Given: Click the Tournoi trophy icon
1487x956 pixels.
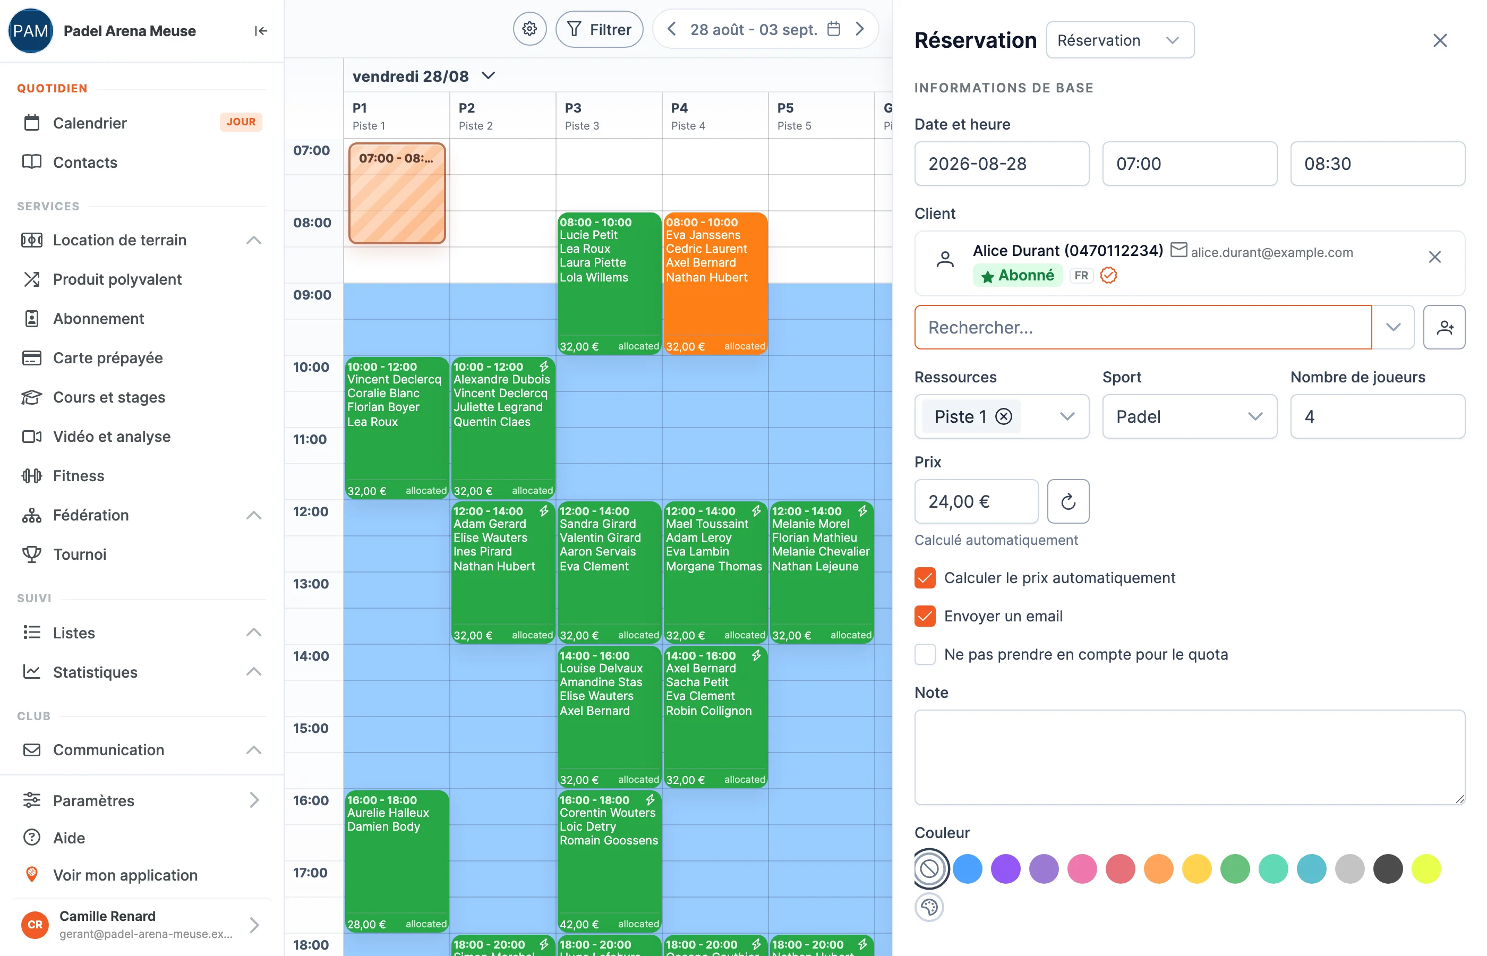Looking at the screenshot, I should tap(32, 554).
